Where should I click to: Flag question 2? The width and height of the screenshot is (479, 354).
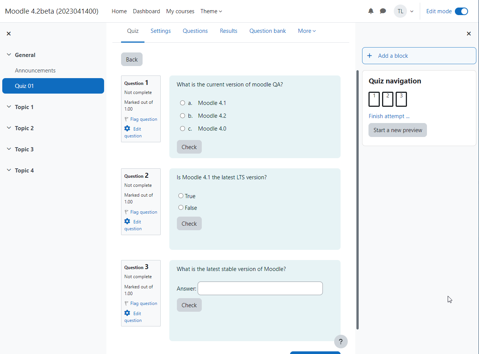click(x=141, y=212)
